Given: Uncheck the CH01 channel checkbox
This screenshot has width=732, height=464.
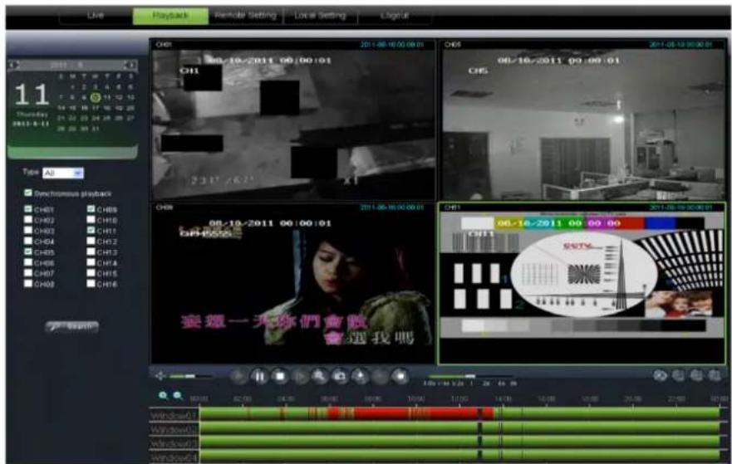Looking at the screenshot, I should [28, 209].
